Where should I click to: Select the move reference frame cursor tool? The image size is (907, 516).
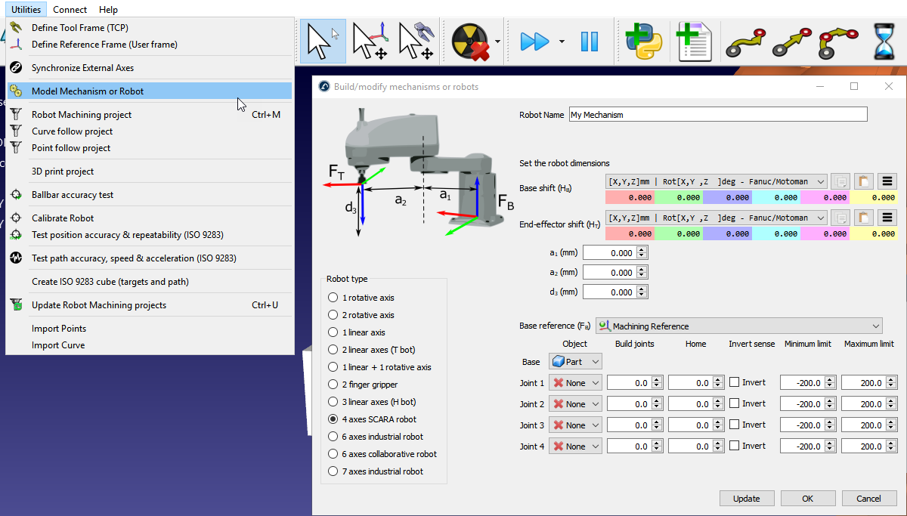[370, 41]
